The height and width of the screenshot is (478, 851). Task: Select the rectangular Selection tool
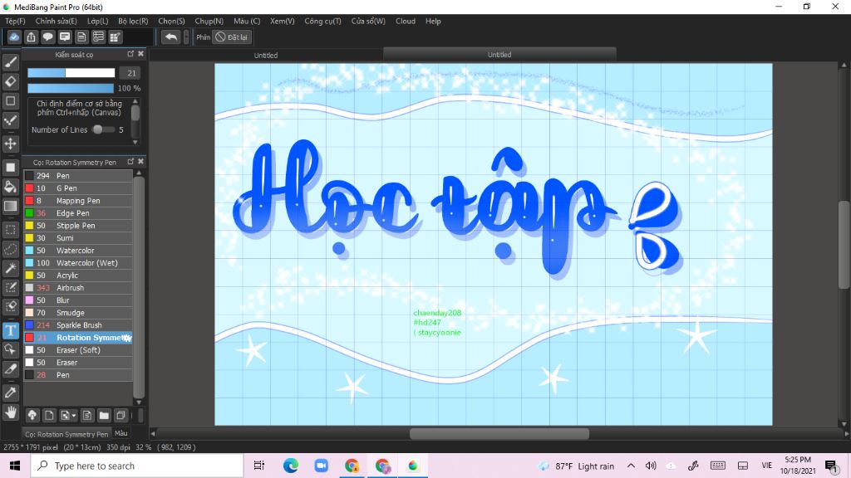coord(10,229)
